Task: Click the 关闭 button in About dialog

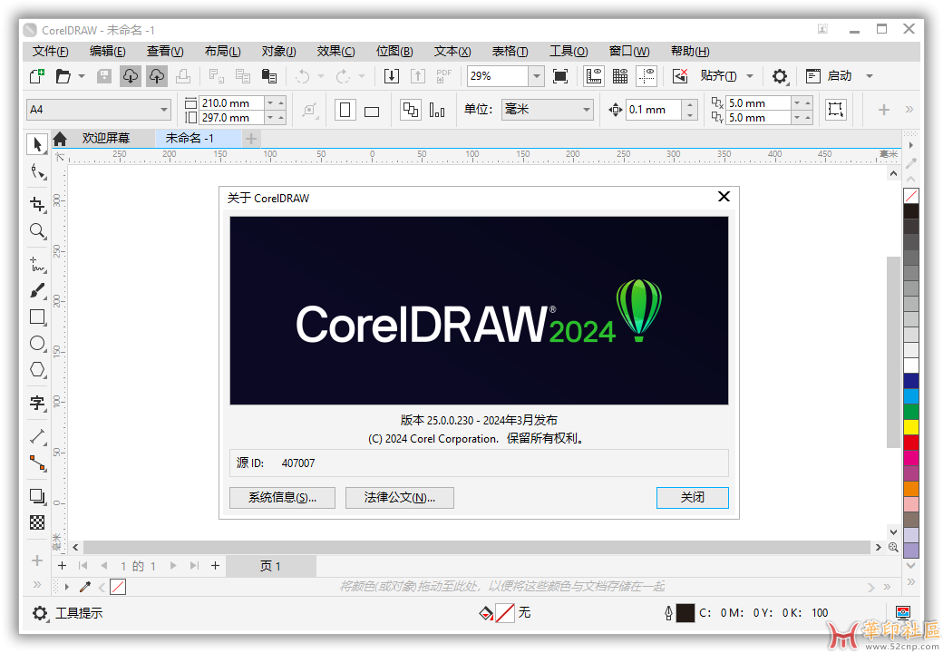Action: [692, 498]
